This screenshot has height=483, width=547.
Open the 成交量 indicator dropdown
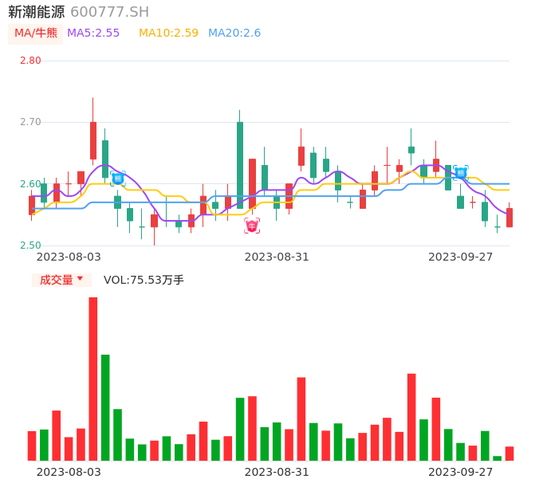61,280
